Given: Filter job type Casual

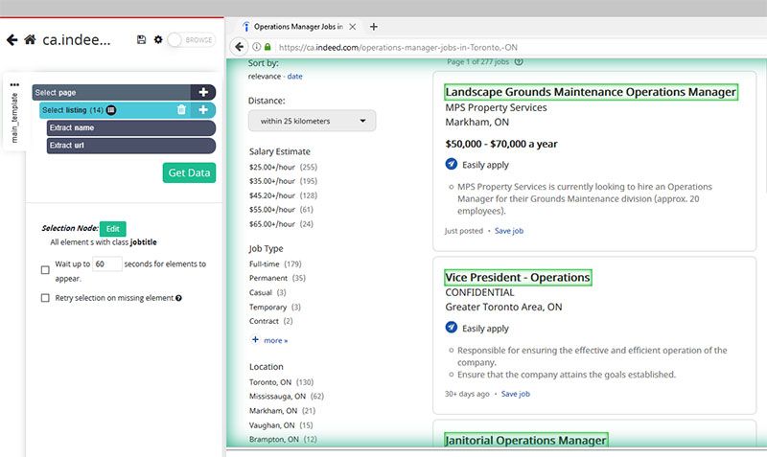Looking at the screenshot, I should (260, 293).
